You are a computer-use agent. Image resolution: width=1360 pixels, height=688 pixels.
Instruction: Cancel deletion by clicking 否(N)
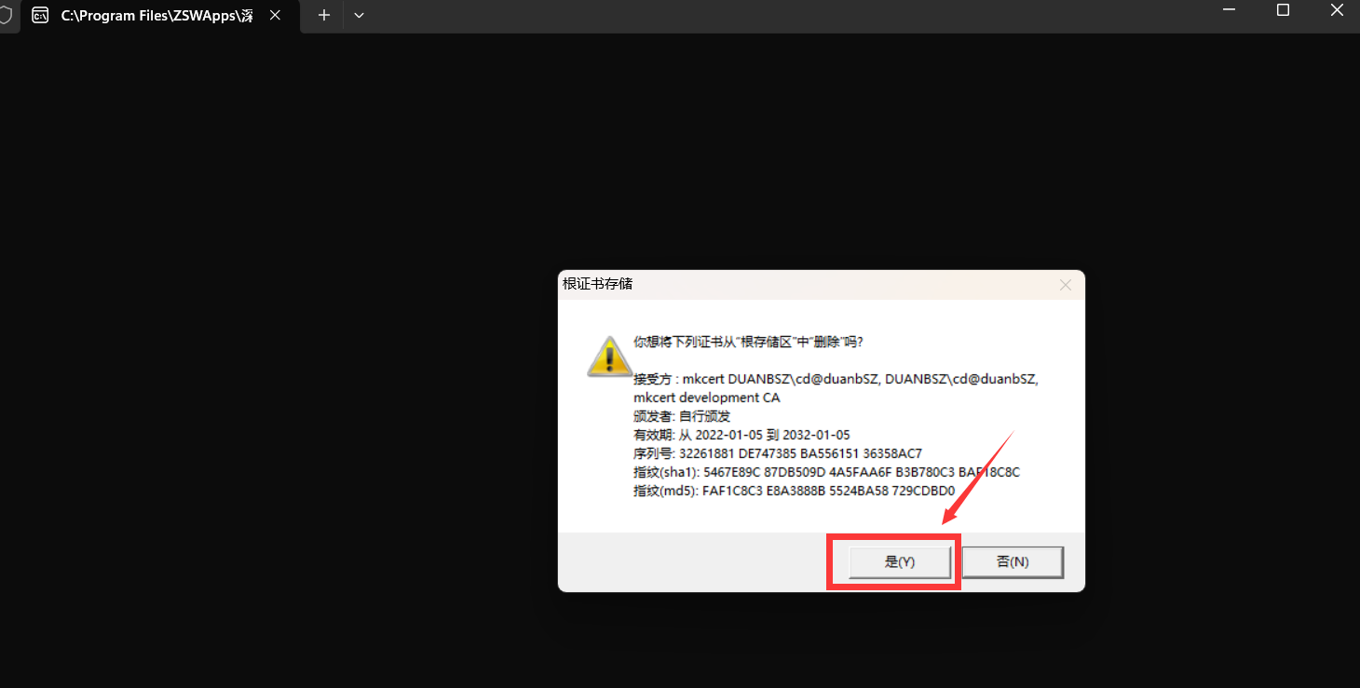click(1012, 561)
